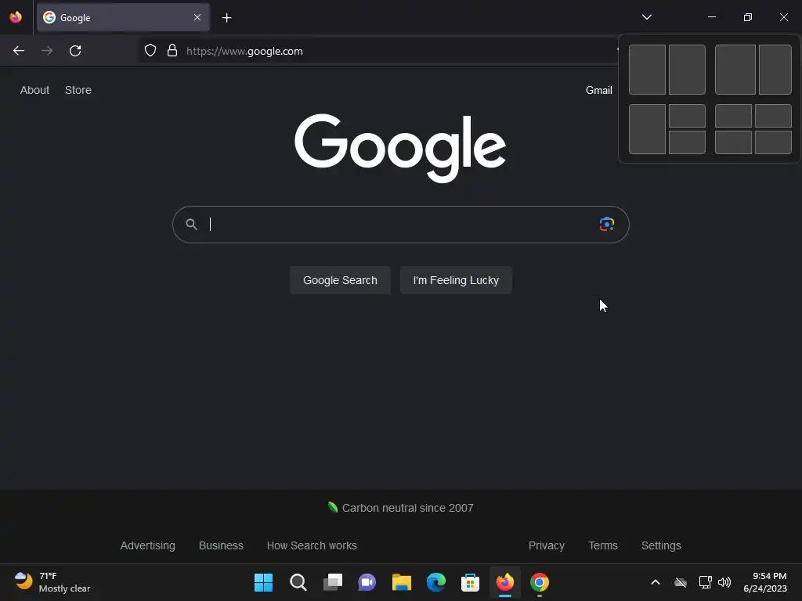Click the padlock site information icon
This screenshot has width=802, height=601.
click(172, 51)
